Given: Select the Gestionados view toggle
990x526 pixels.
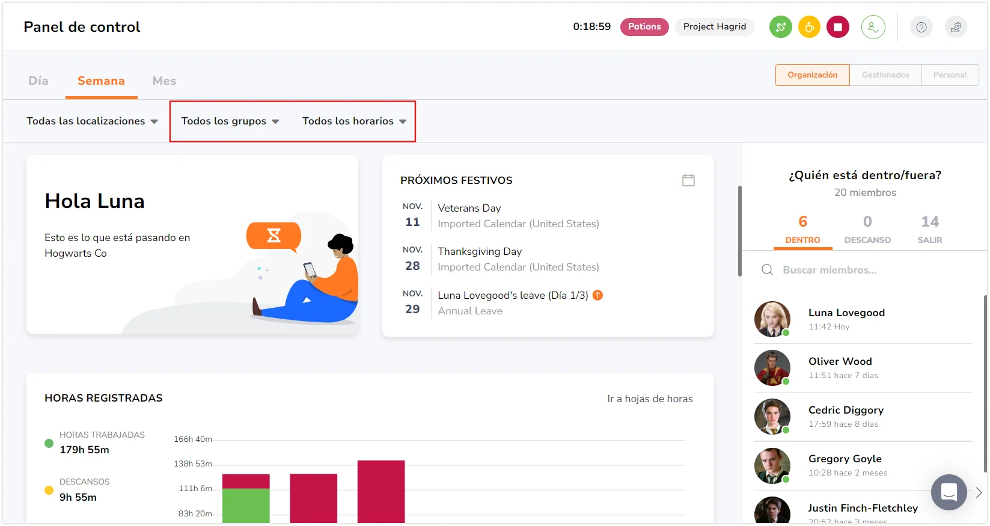Looking at the screenshot, I should pos(885,75).
